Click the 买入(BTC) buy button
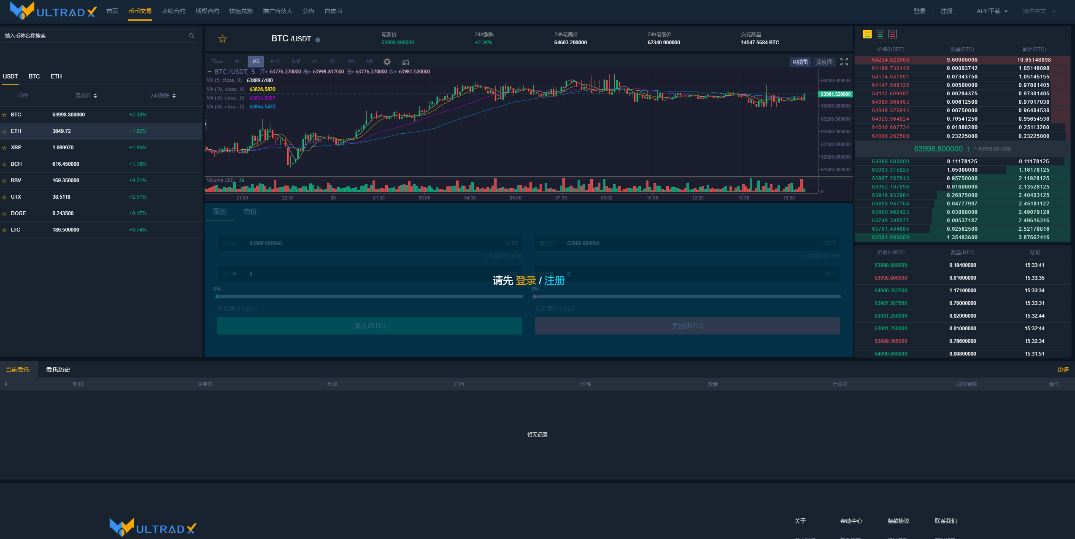Image resolution: width=1075 pixels, height=539 pixels. coord(370,326)
